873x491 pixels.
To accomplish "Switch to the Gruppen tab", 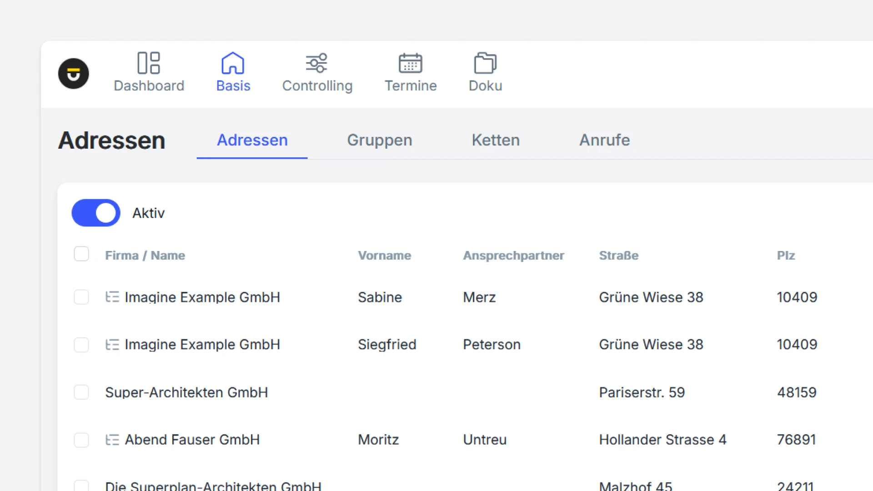I will [x=379, y=140].
